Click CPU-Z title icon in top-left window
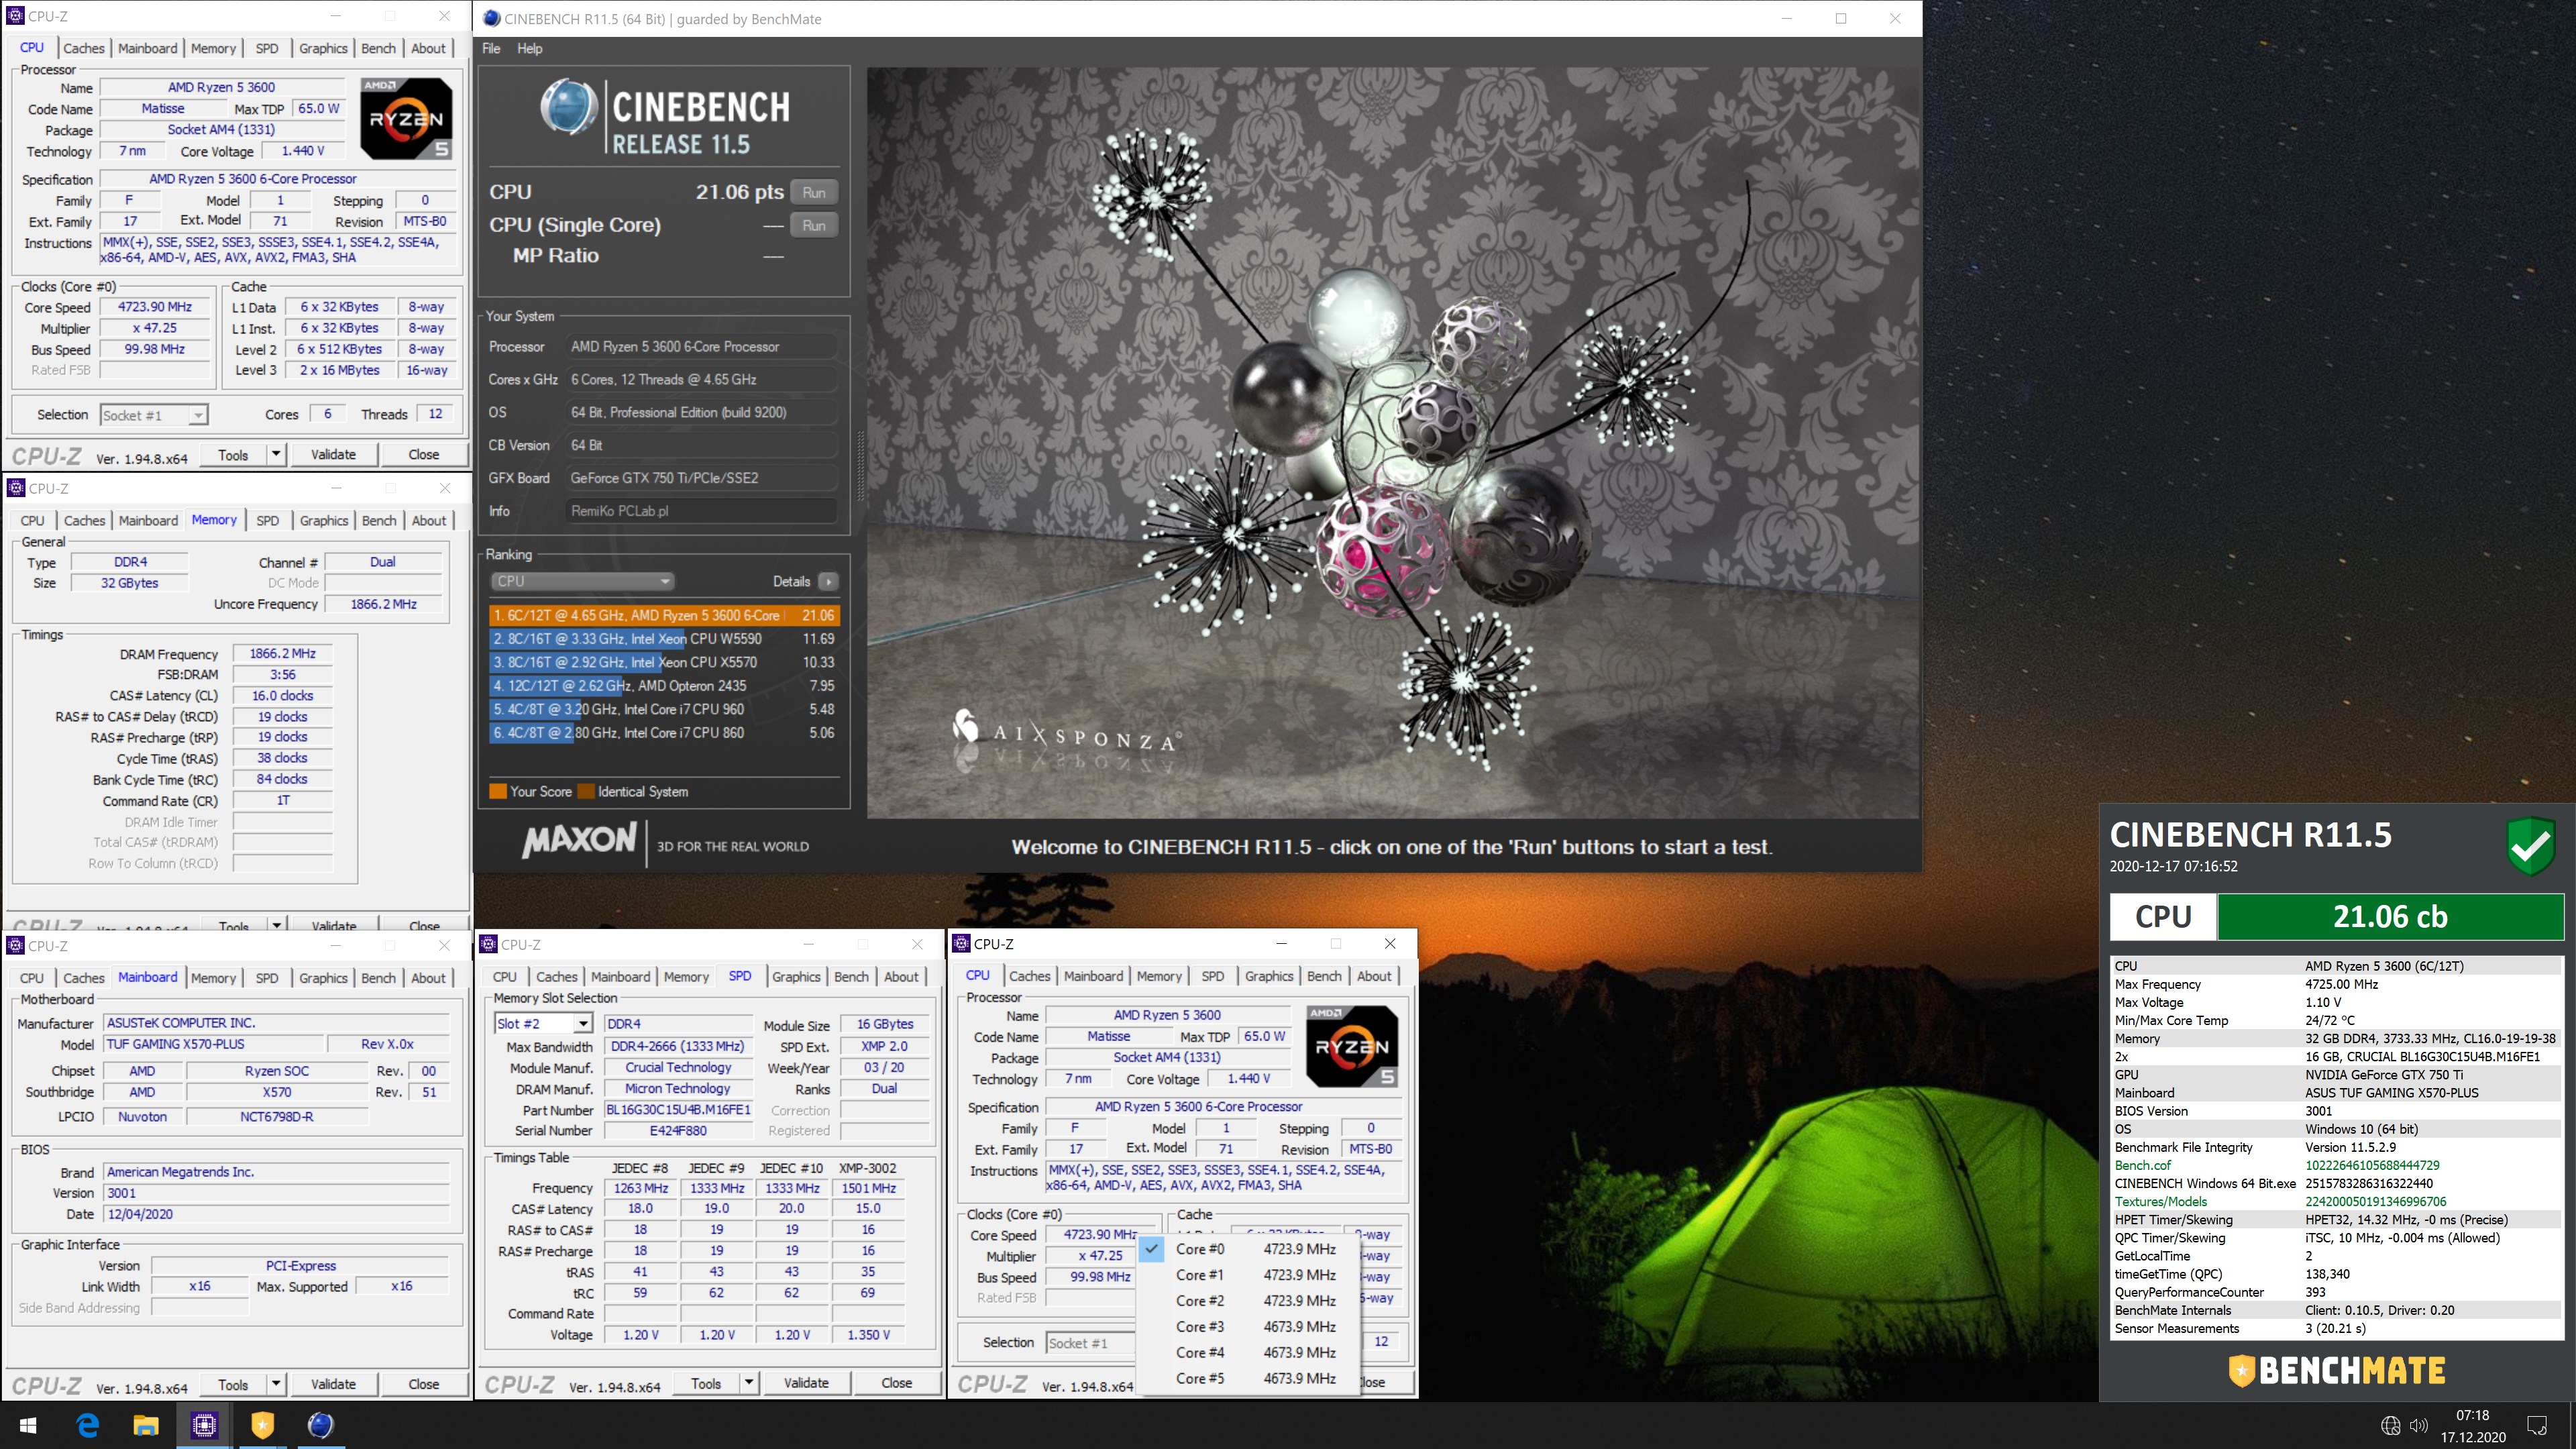This screenshot has height=1449, width=2576. 16,16
